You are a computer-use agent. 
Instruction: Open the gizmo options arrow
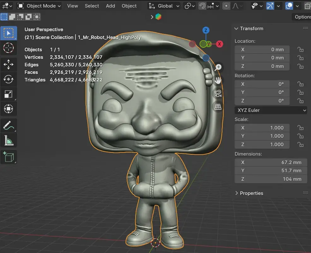click(279, 6)
